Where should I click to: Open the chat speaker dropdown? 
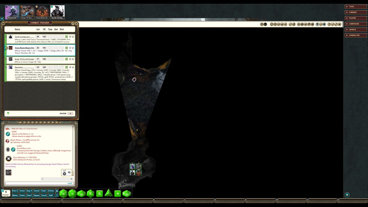pyautogui.click(x=57, y=179)
